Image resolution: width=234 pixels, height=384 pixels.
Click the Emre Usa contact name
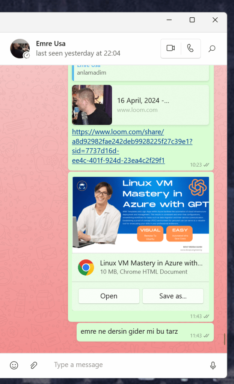51,44
